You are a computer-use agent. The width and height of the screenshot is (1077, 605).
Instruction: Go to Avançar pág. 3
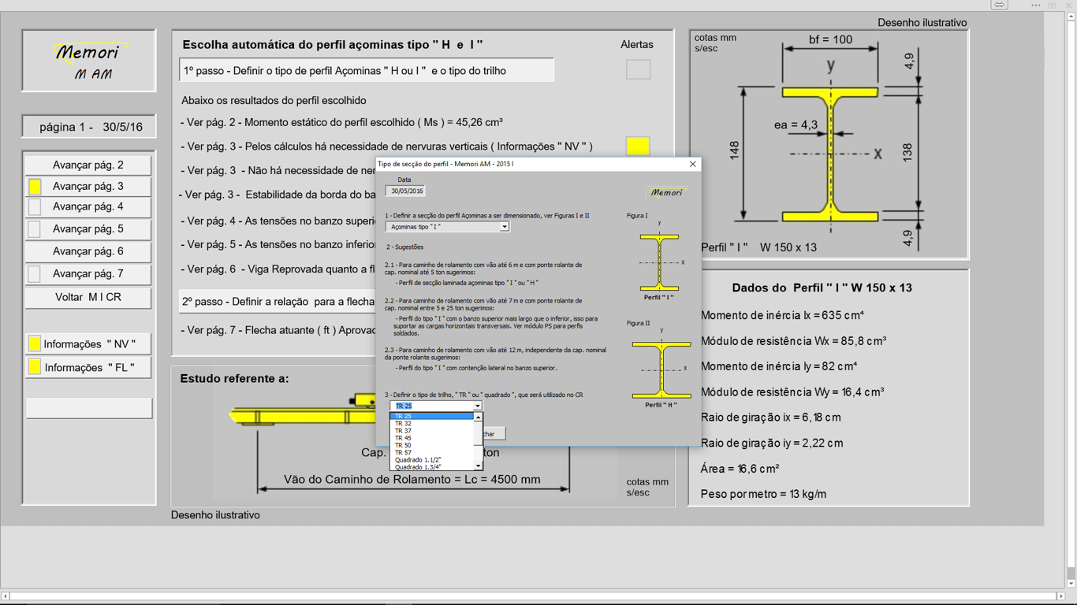(x=88, y=186)
